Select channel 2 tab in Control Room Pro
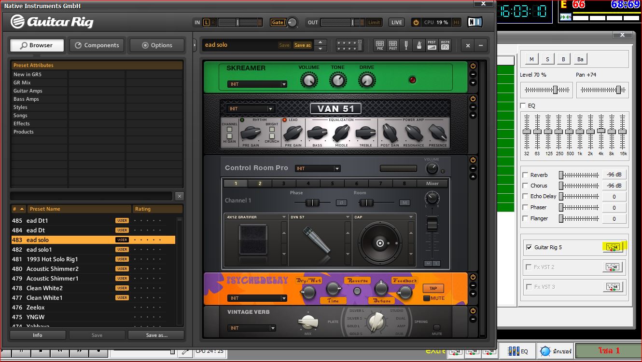The width and height of the screenshot is (642, 362). 260,183
